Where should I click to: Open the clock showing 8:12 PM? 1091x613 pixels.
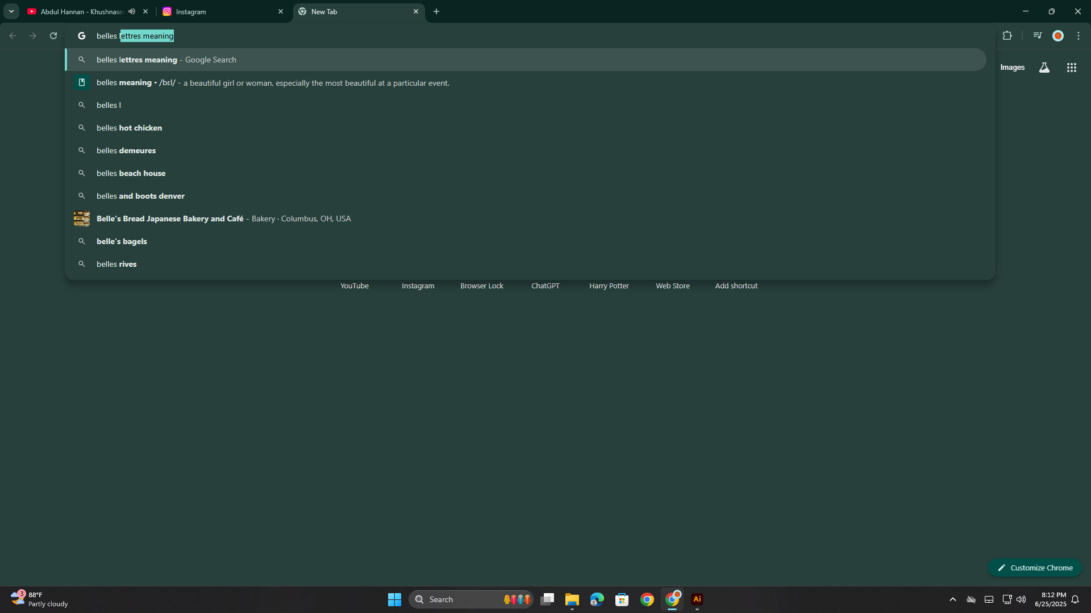(x=1051, y=599)
